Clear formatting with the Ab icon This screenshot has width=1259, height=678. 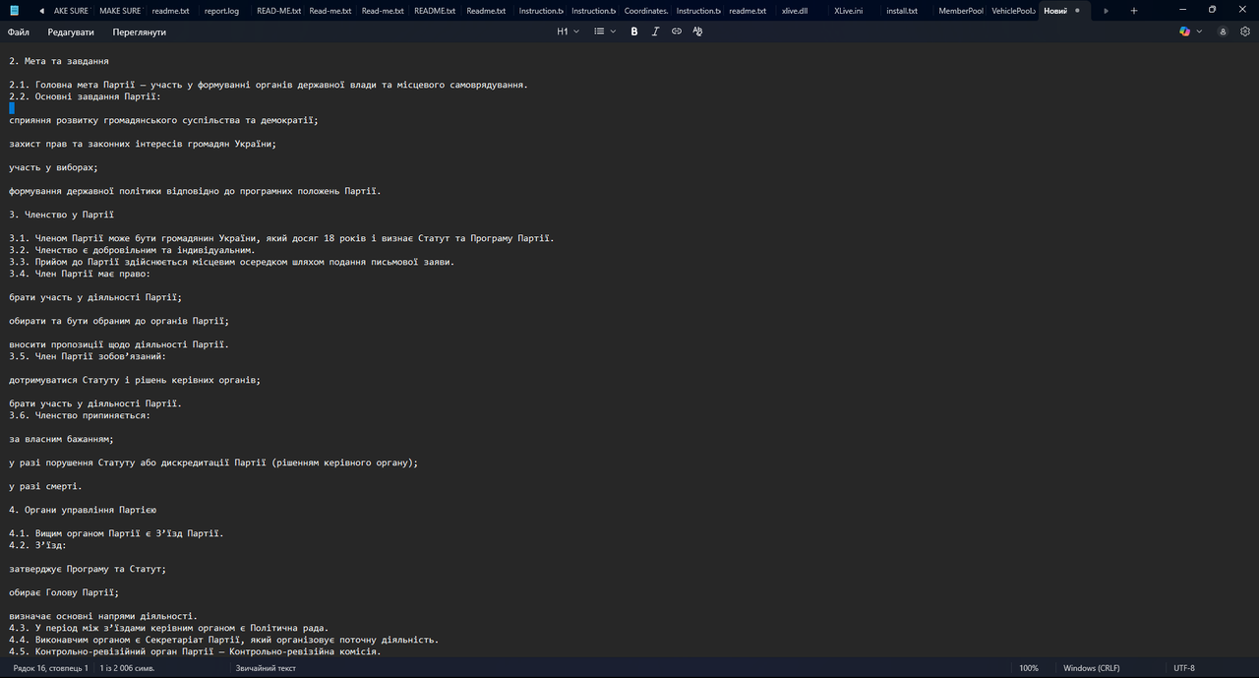point(697,31)
